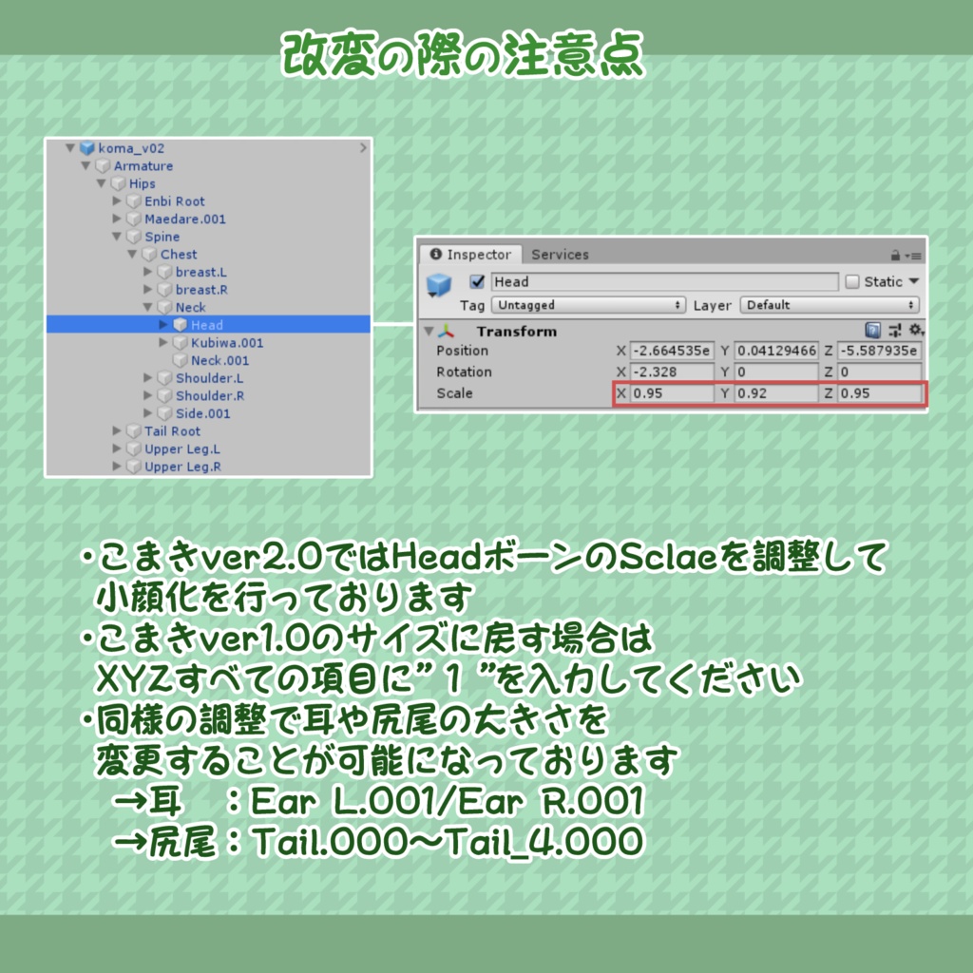Click the Scale Z field 0.95

tap(879, 392)
